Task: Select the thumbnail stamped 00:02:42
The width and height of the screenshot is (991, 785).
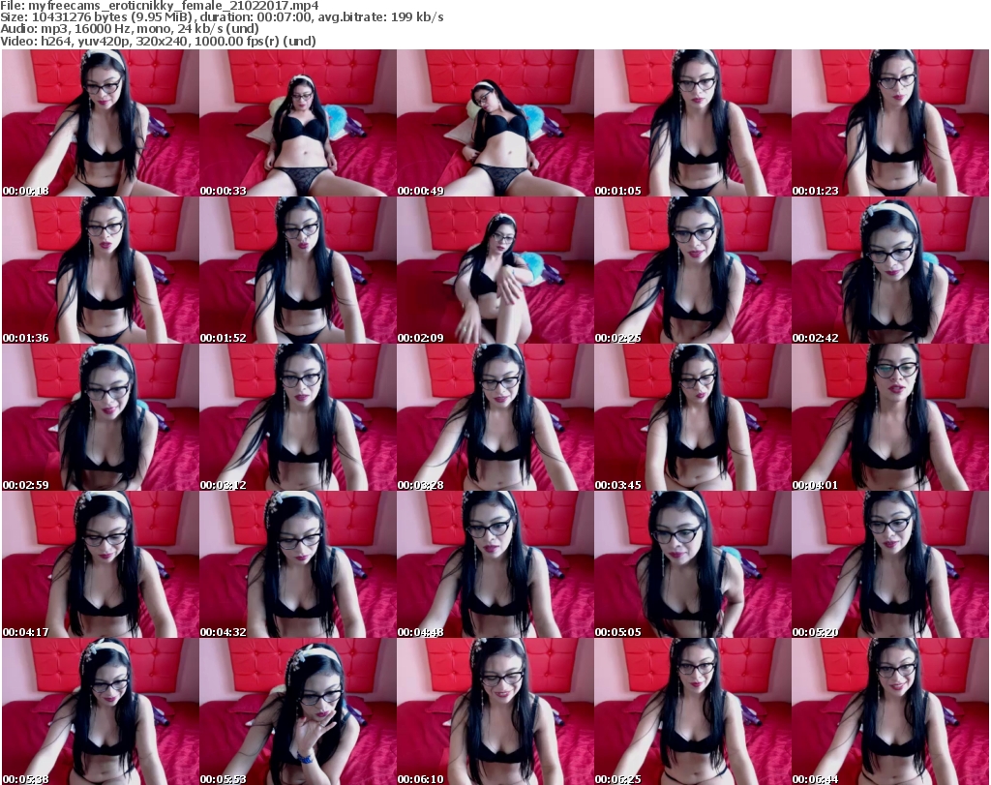Action: [x=890, y=270]
